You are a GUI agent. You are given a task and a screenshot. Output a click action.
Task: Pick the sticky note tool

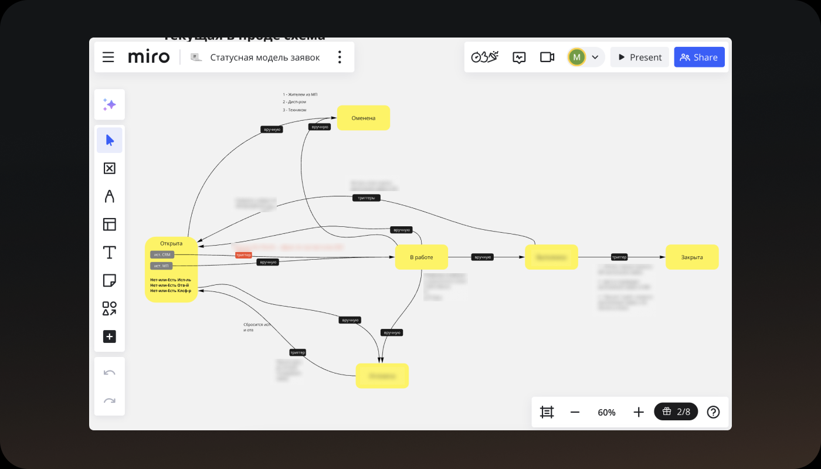tap(110, 280)
